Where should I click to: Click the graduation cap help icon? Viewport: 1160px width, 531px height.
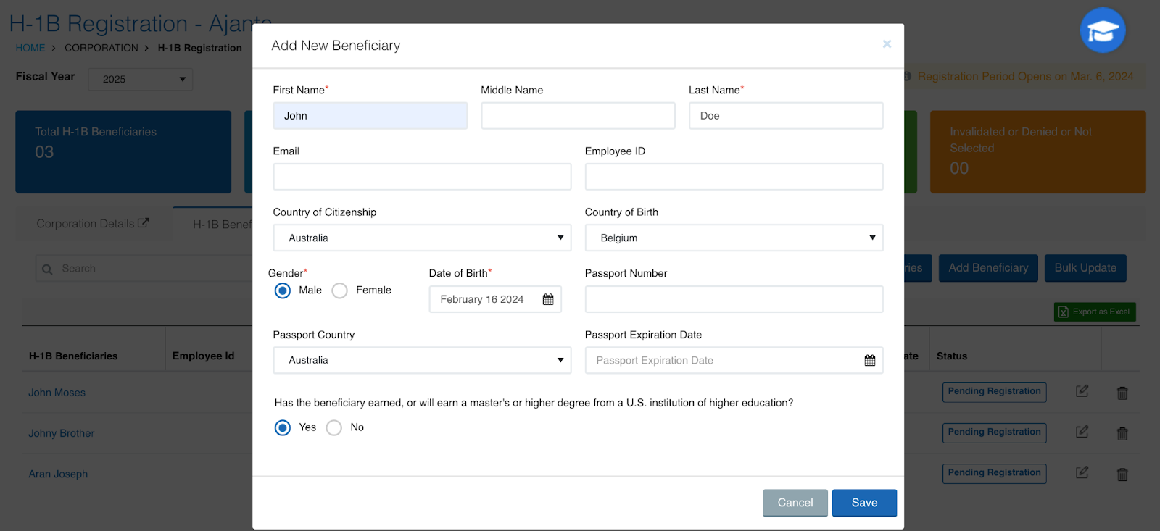click(x=1103, y=30)
